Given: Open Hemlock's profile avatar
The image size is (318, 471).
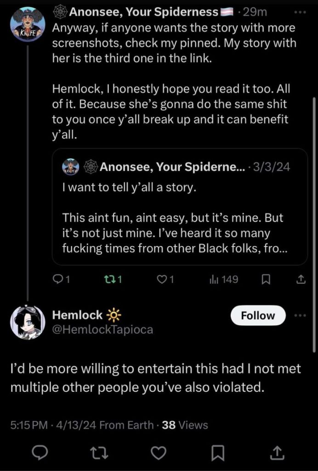Looking at the screenshot, I should 28,322.
